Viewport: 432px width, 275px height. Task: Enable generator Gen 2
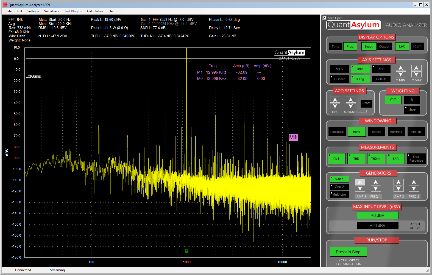click(339, 187)
